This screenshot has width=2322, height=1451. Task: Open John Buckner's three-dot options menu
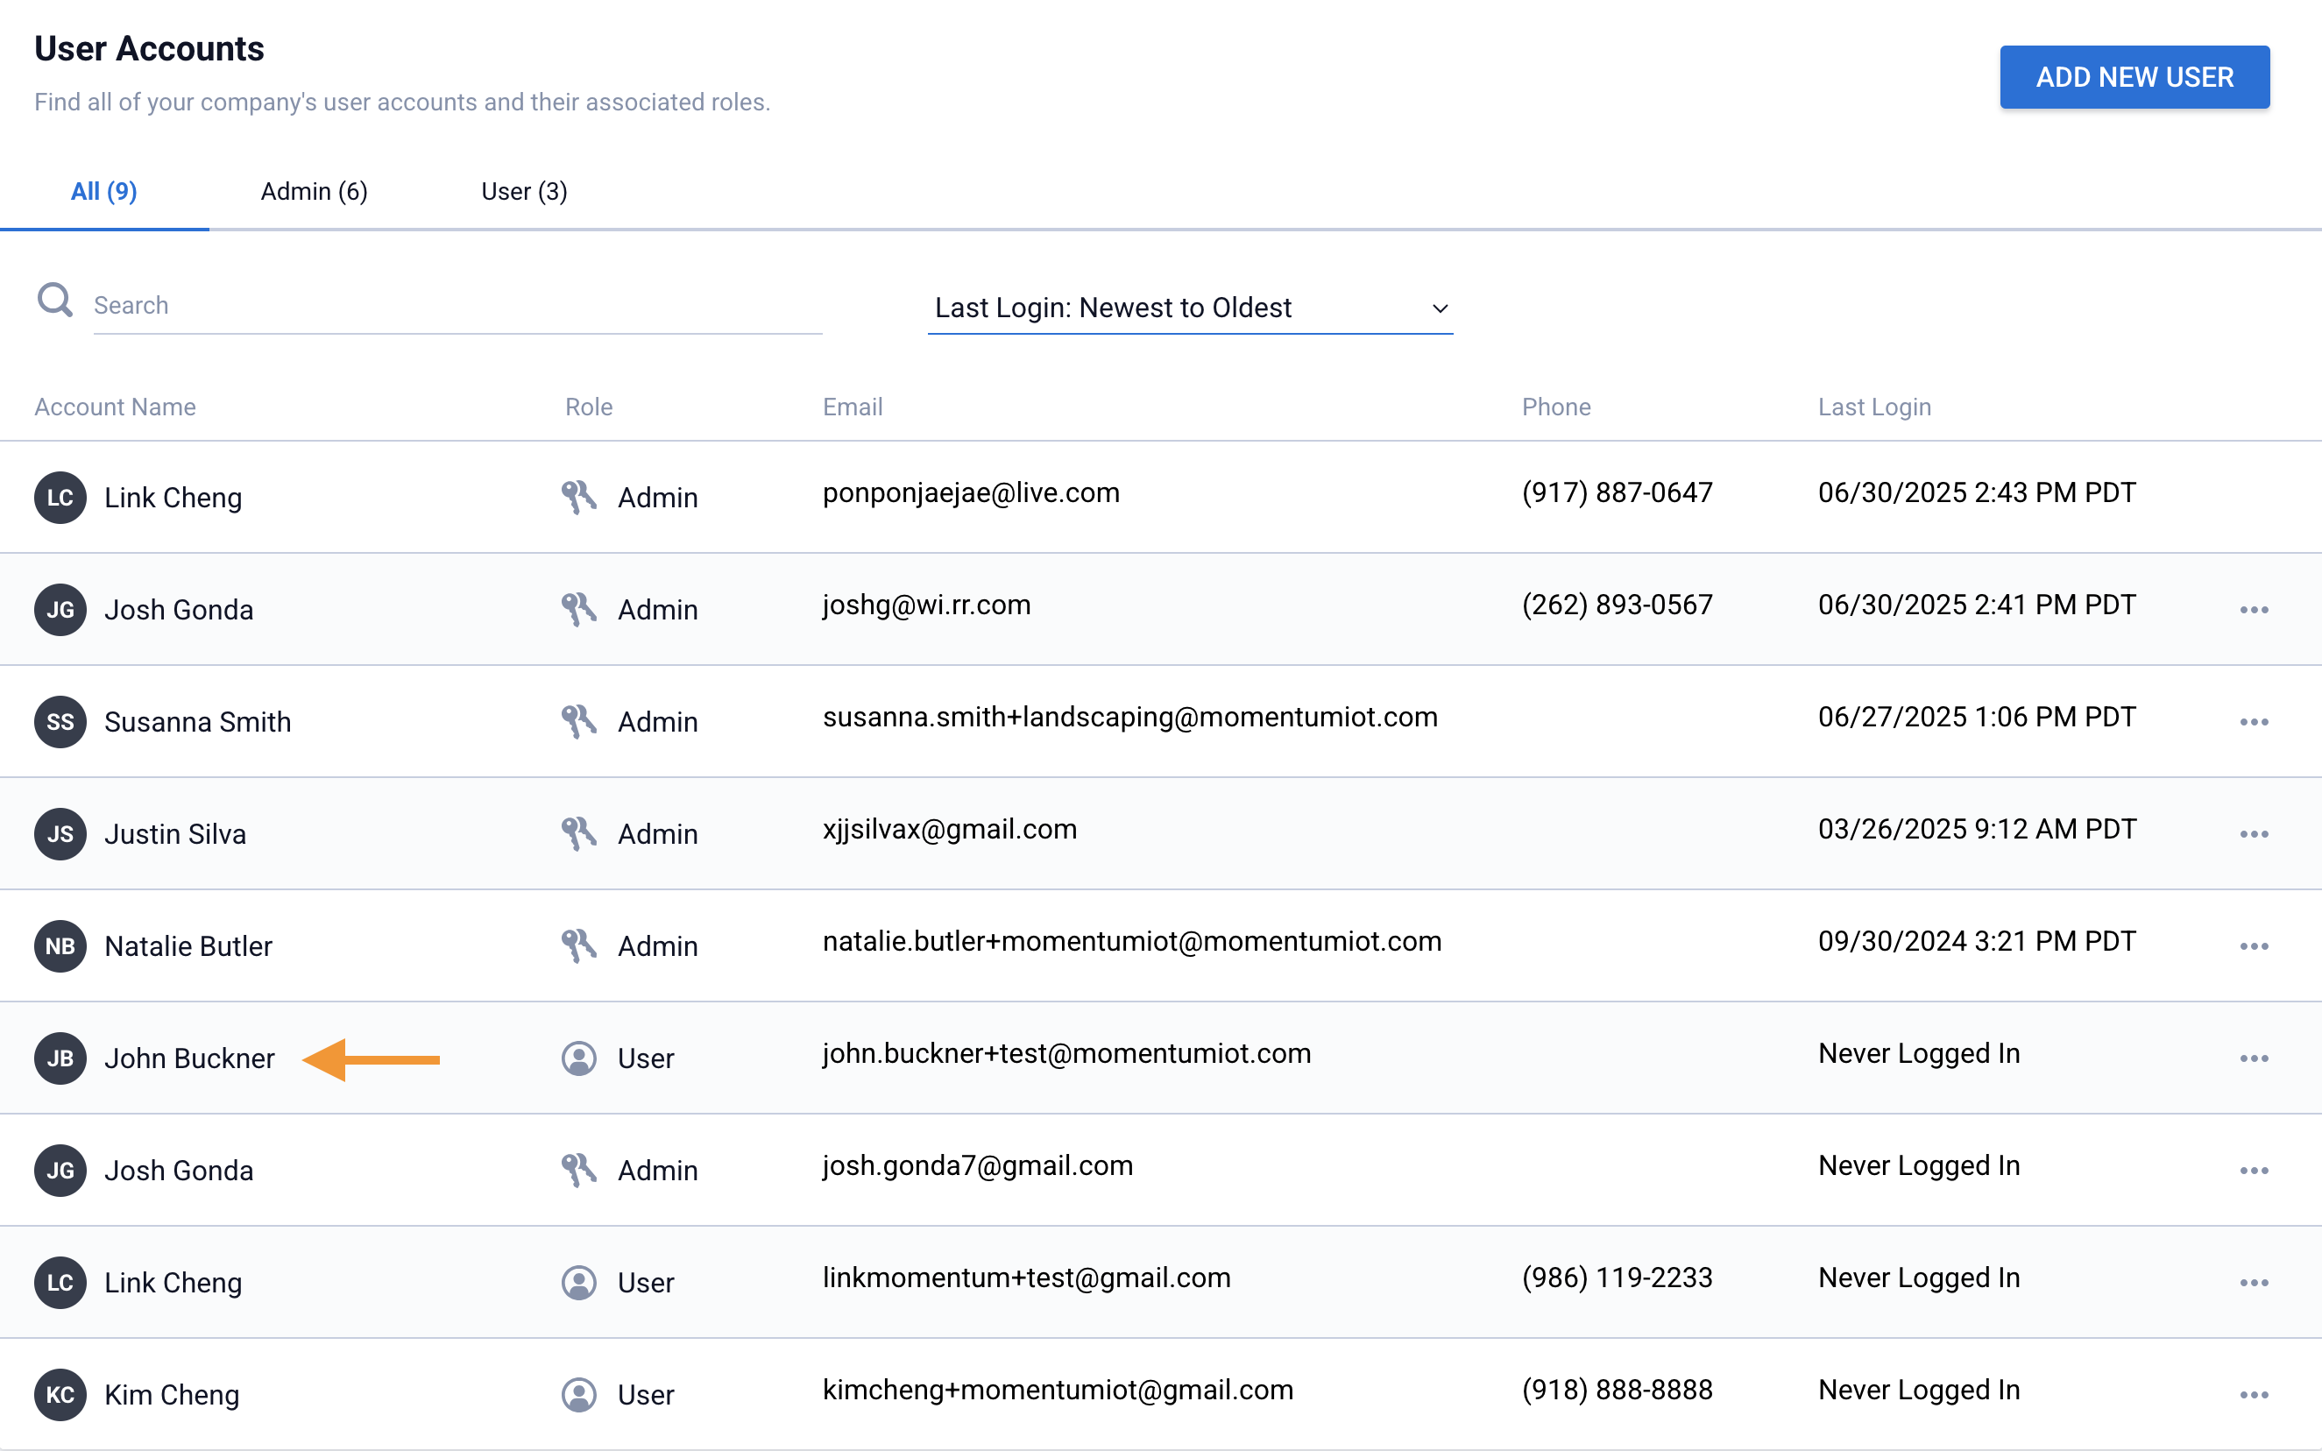pos(2253,1059)
